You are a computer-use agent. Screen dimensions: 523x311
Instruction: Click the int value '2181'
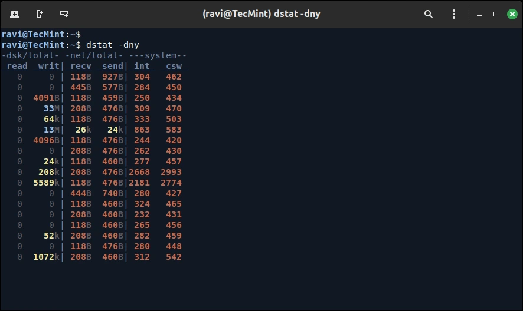139,183
